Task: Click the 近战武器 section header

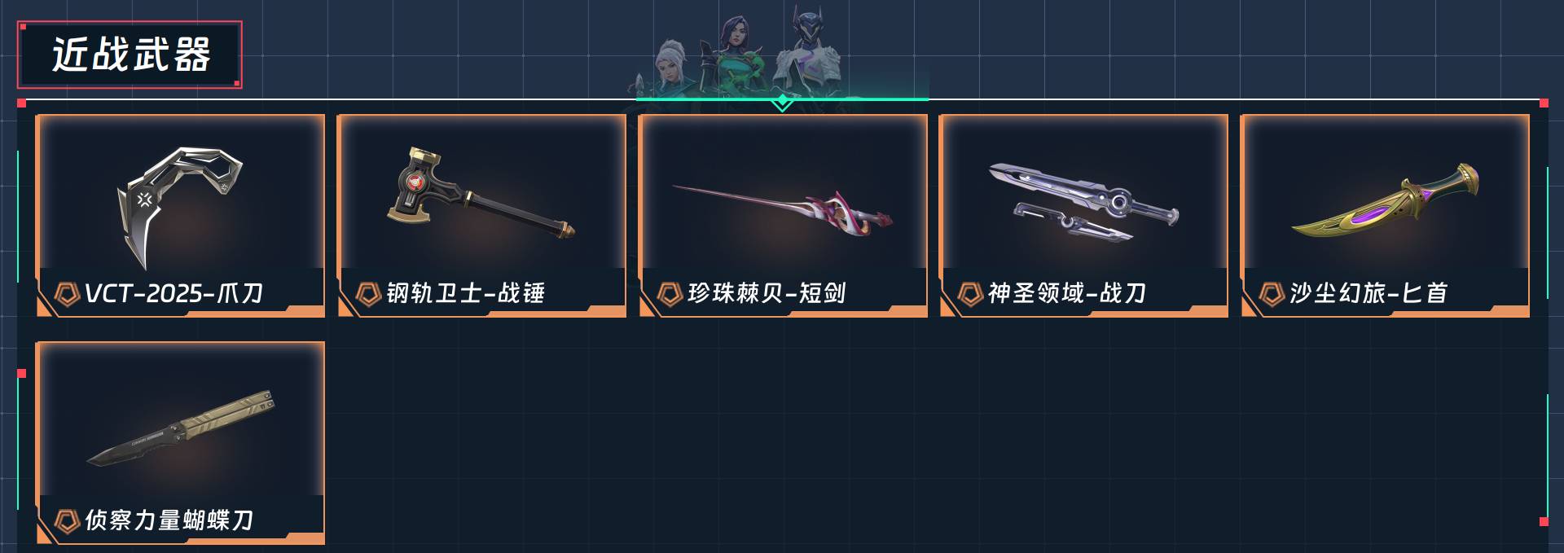Action: (x=130, y=55)
